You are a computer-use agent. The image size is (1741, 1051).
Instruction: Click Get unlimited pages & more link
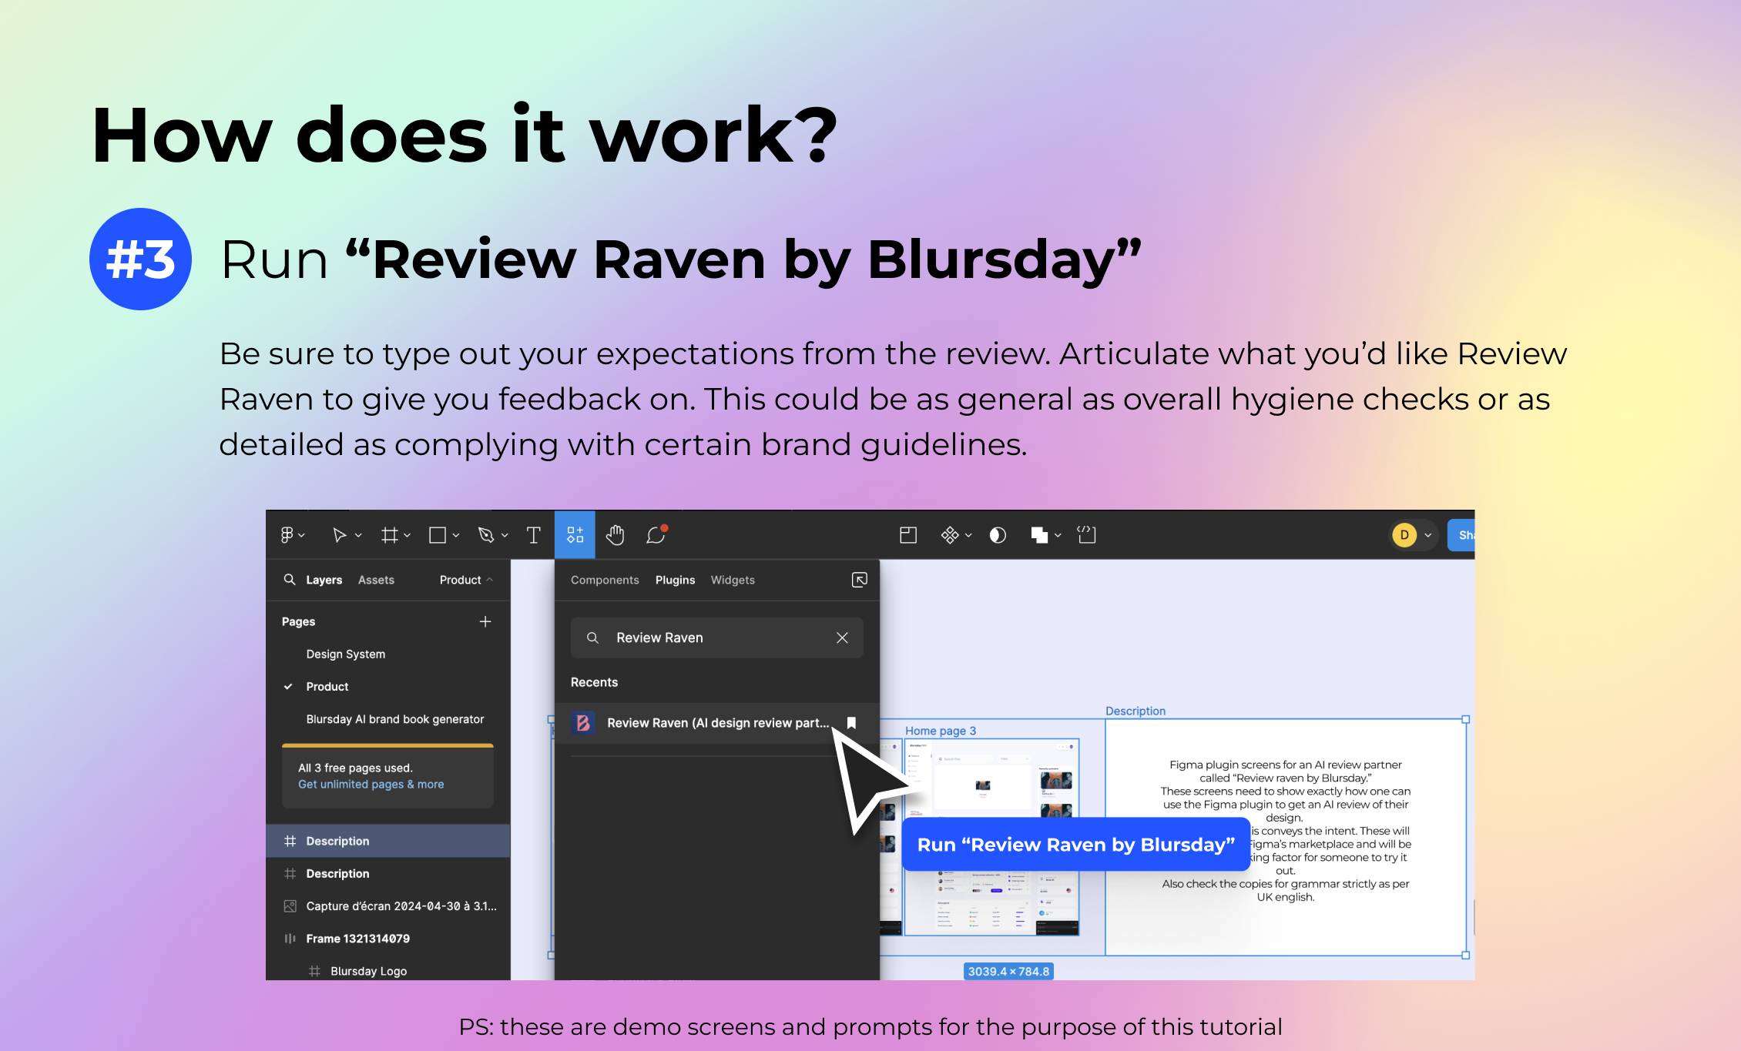[371, 785]
